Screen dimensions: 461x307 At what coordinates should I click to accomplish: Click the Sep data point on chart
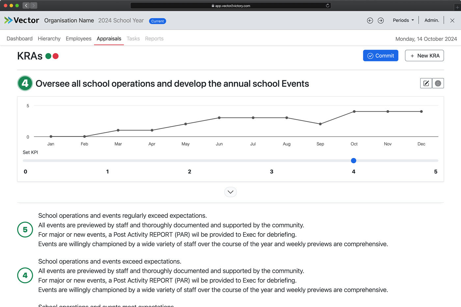(x=320, y=124)
